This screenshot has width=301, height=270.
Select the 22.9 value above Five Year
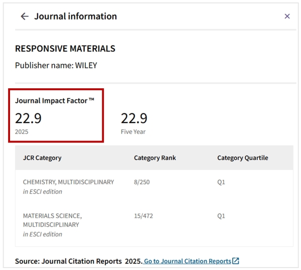coord(134,118)
